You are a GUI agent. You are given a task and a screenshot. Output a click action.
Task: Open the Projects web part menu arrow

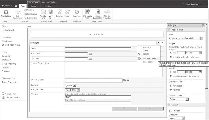point(158,43)
